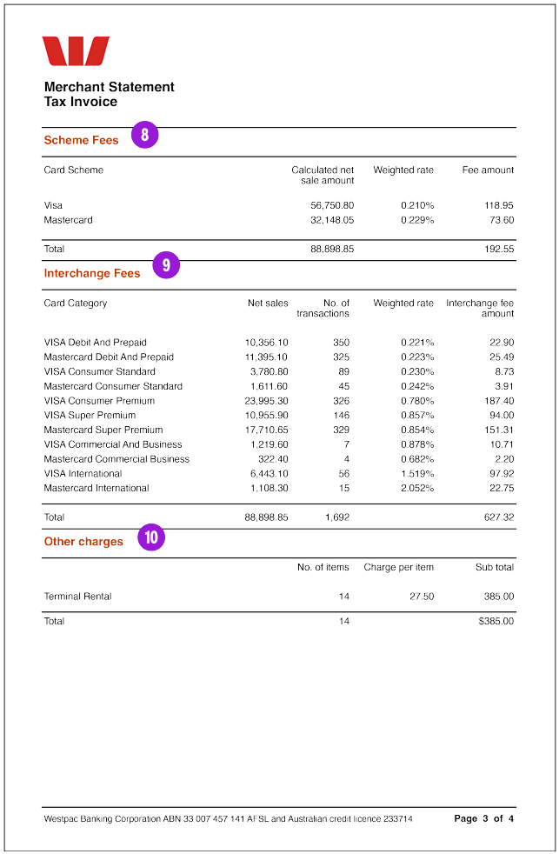Click the Mastercard fee amount 73.60

coord(499,220)
